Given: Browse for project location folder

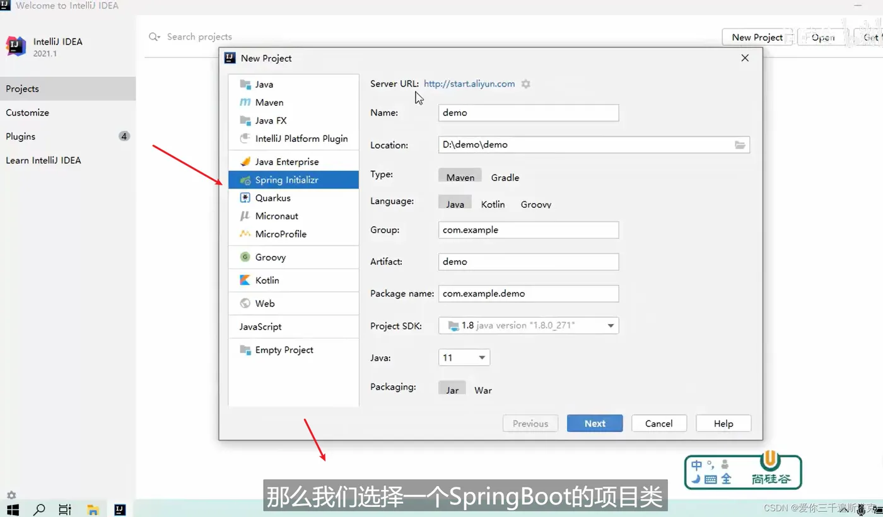Looking at the screenshot, I should [740, 145].
